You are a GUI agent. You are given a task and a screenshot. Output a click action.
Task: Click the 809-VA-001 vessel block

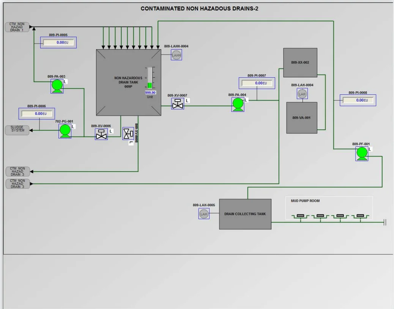click(302, 118)
